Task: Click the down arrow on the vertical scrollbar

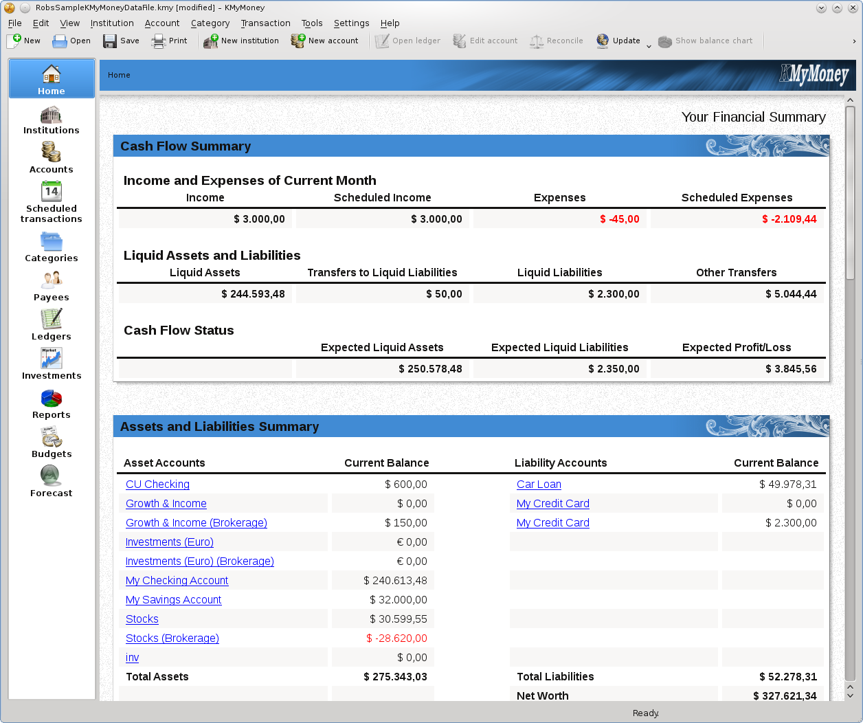Action: [851, 695]
